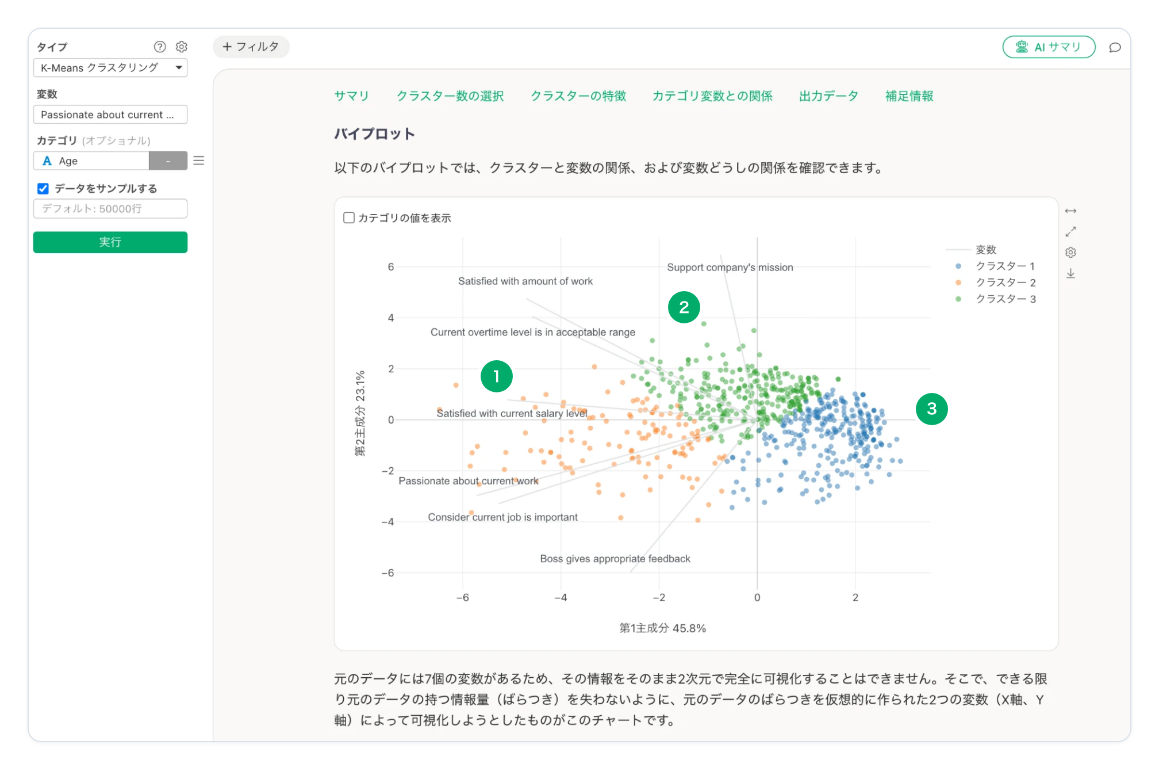Viewport: 1159px width, 771px height.
Task: Click the gray minus button beside Age
Action: pyautogui.click(x=168, y=161)
